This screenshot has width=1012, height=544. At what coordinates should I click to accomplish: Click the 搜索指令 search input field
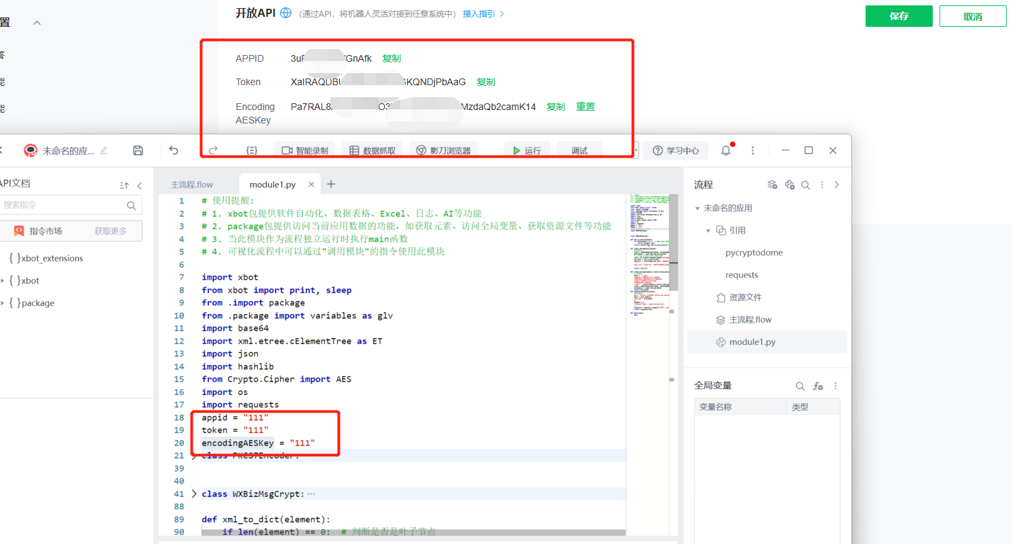click(x=64, y=205)
